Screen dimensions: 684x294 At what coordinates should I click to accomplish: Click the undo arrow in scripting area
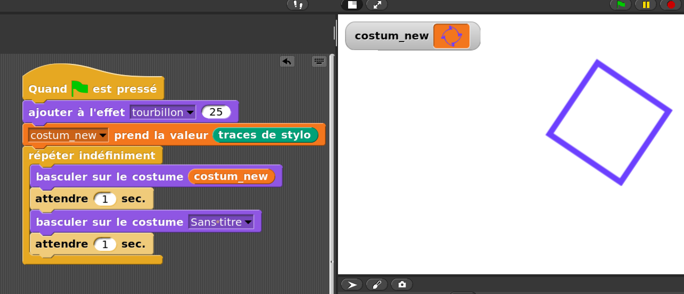point(287,61)
